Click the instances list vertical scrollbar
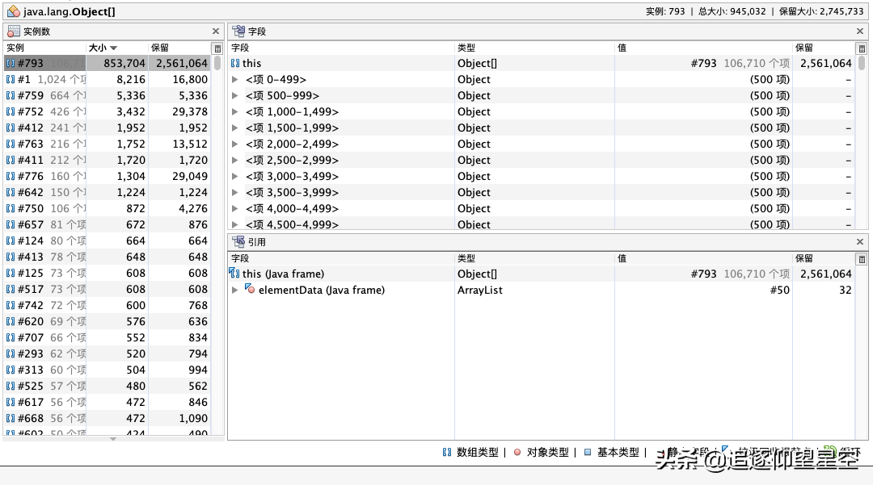This screenshot has height=485, width=873. click(x=217, y=242)
